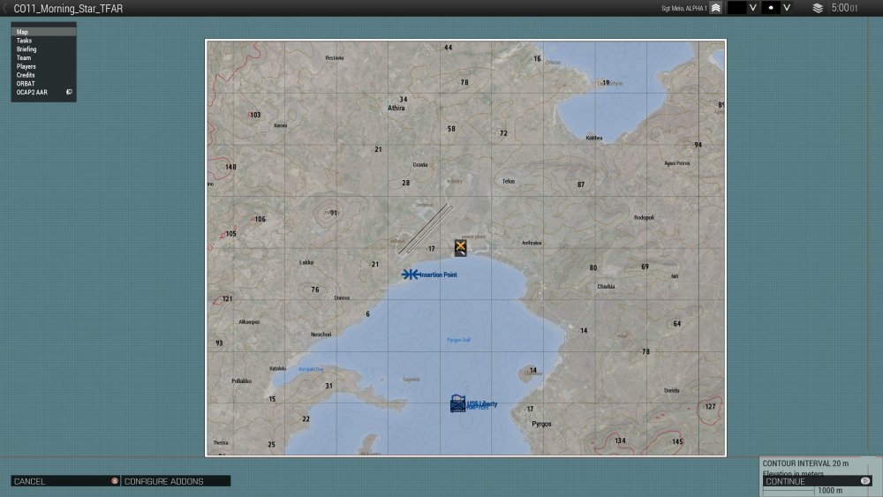Click the round icon on Cancel button
The width and height of the screenshot is (883, 497).
[114, 481]
